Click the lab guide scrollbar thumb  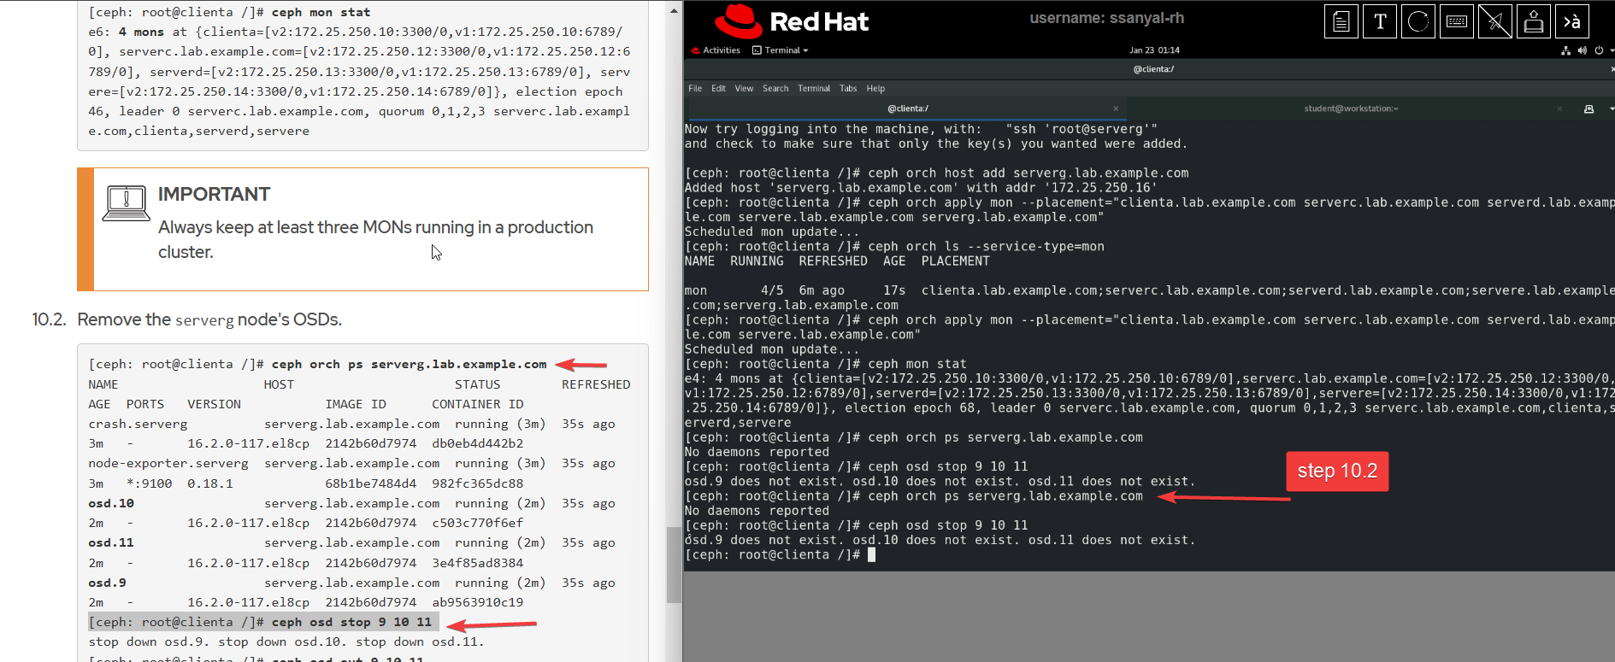[675, 565]
